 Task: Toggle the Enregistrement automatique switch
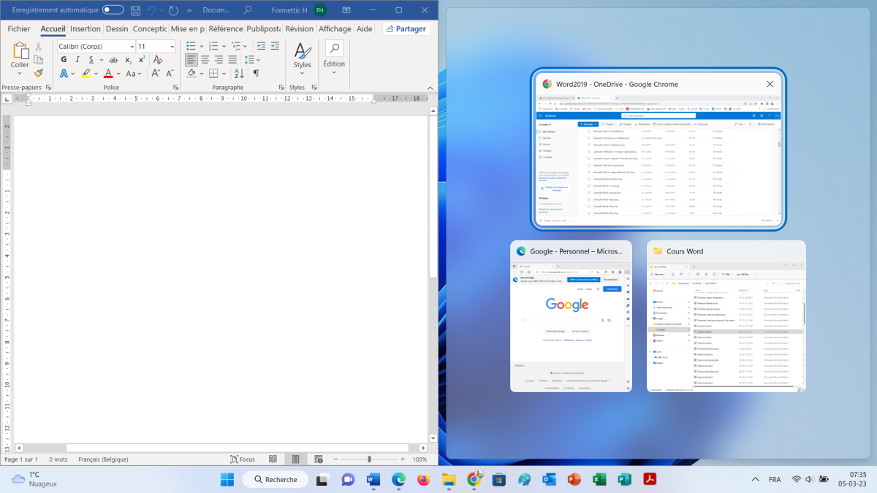[x=113, y=10]
